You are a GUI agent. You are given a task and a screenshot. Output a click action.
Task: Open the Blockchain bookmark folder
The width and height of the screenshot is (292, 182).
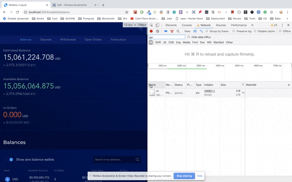pyautogui.click(x=106, y=18)
